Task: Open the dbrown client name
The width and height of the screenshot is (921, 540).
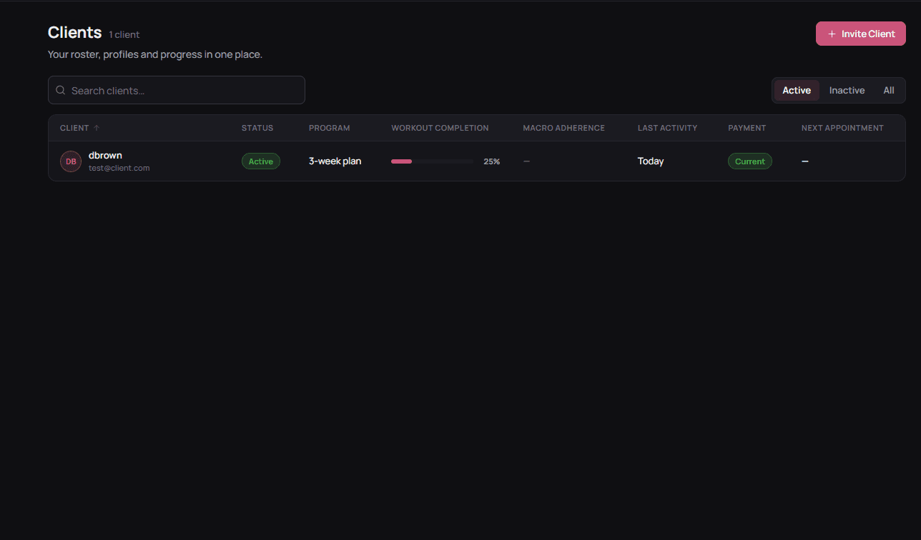Action: click(x=105, y=156)
